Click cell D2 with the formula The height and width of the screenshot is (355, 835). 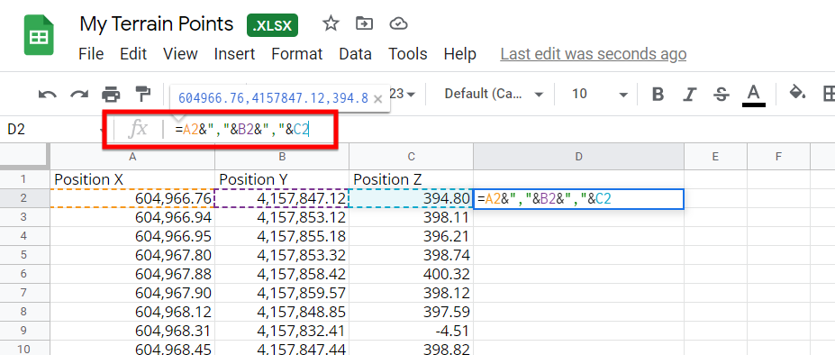[578, 199]
